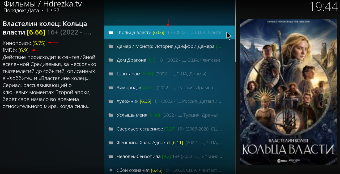The image size is (340, 174).
Task: Select Женщина-Халк: Адвокат entry
Action: click(x=169, y=143)
